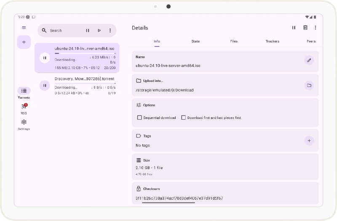Pause torrent from Details header
Viewport: 337px width, 221px height.
pyautogui.click(x=294, y=28)
